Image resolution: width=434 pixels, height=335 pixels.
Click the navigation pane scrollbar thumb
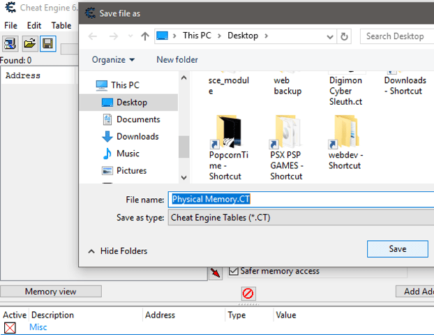[184, 147]
